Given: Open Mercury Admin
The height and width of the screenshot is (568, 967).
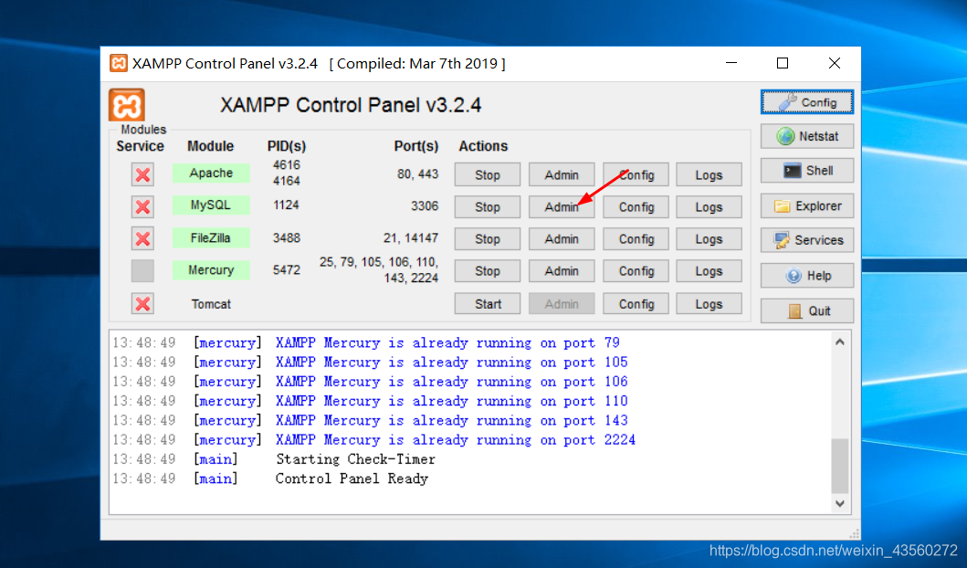Looking at the screenshot, I should tap(562, 271).
